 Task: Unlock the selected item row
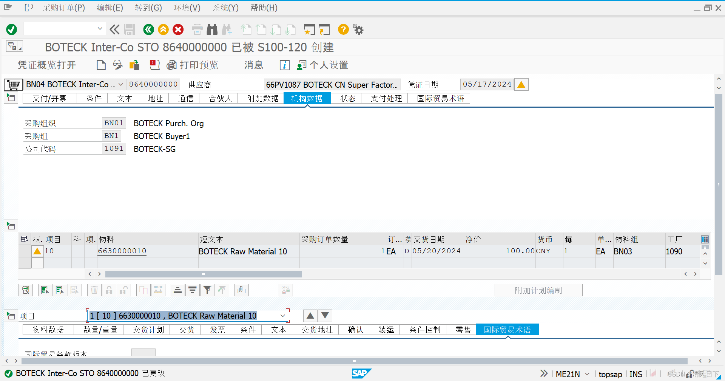point(124,290)
